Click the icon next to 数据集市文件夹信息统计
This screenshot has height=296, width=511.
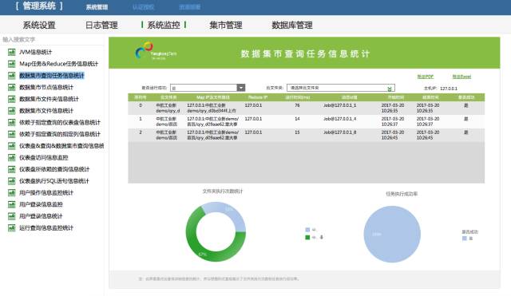pos(12,99)
